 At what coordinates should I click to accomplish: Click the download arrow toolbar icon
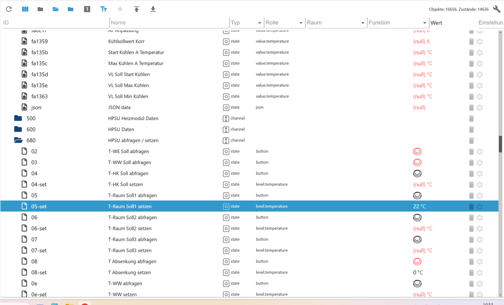pyautogui.click(x=153, y=9)
